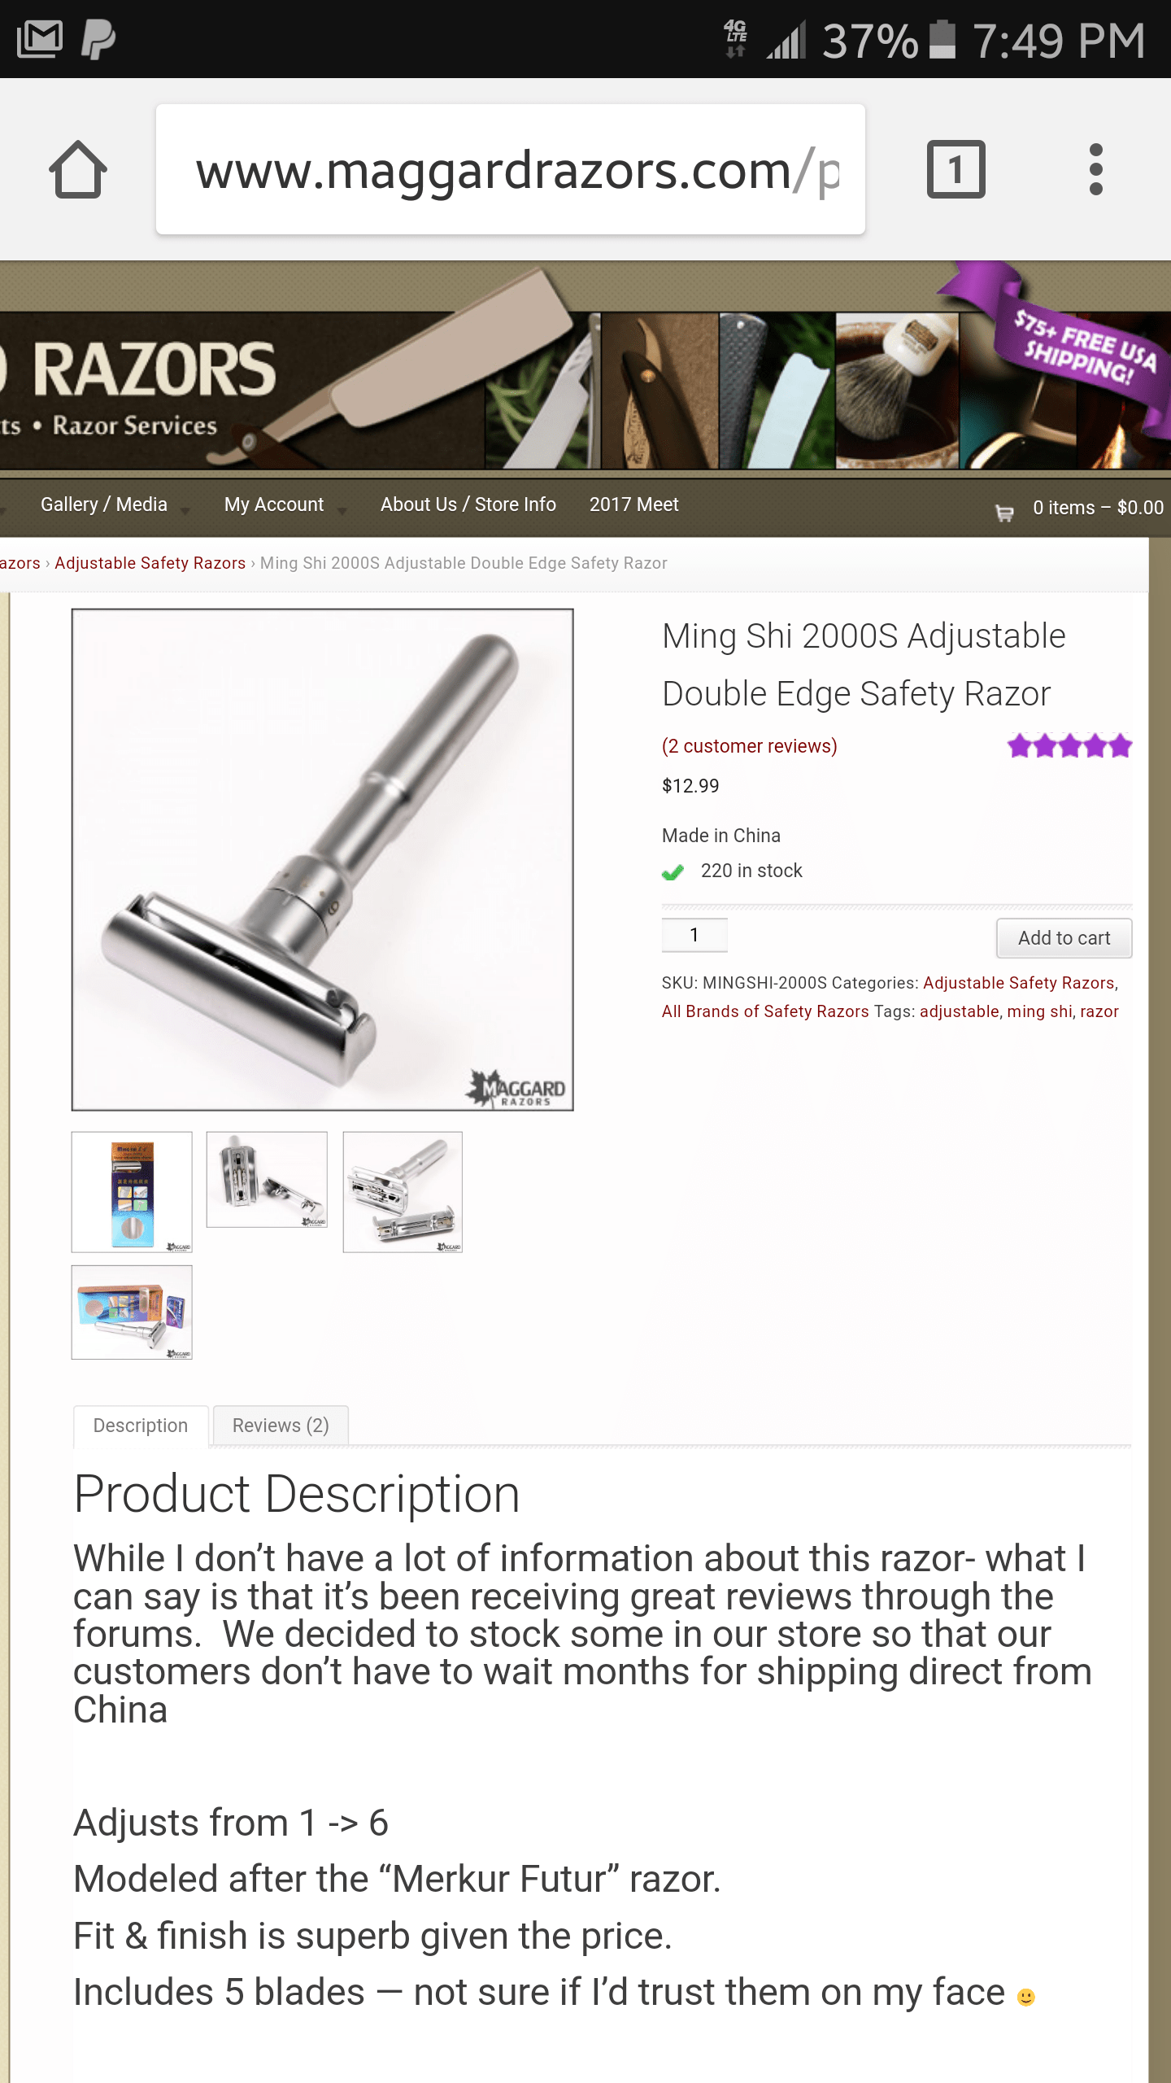Click the five-star rating stars

pos(1069,745)
